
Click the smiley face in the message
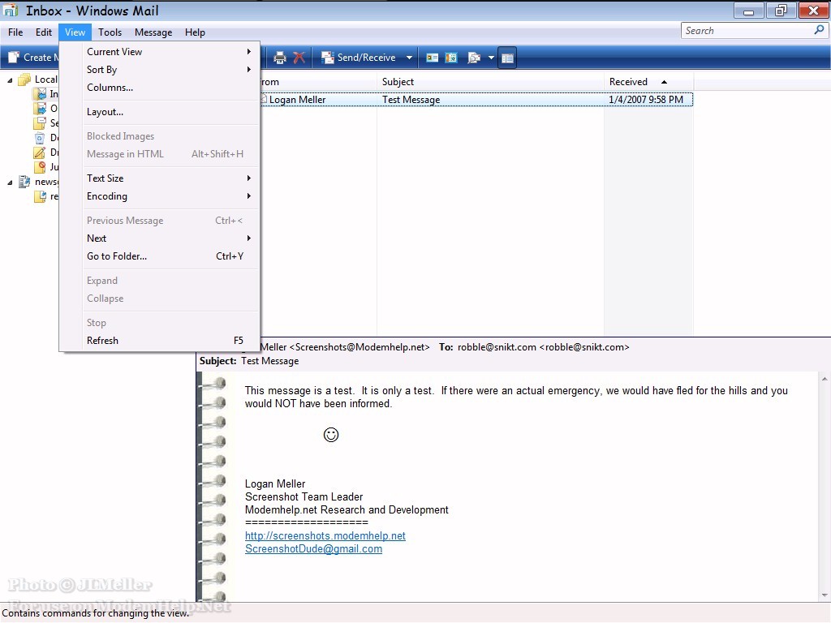pos(331,435)
